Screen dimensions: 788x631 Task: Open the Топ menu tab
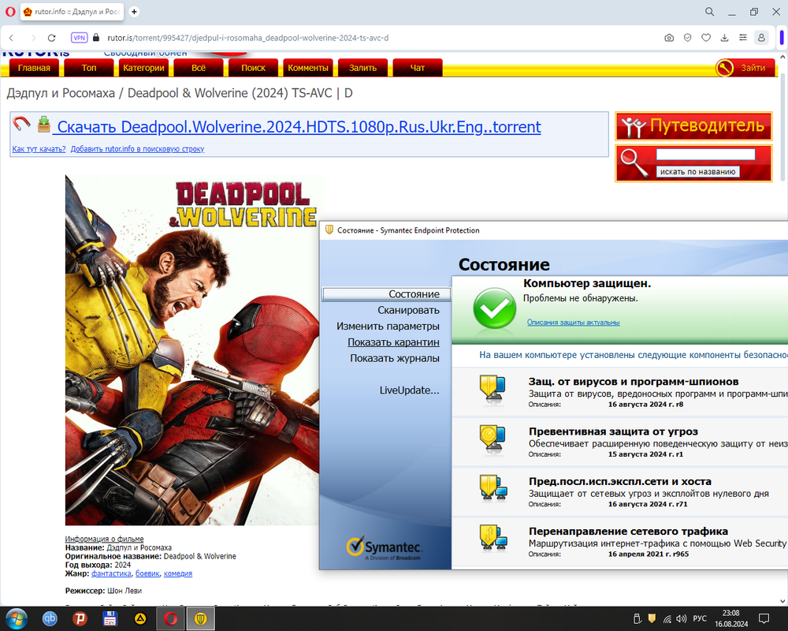point(89,68)
